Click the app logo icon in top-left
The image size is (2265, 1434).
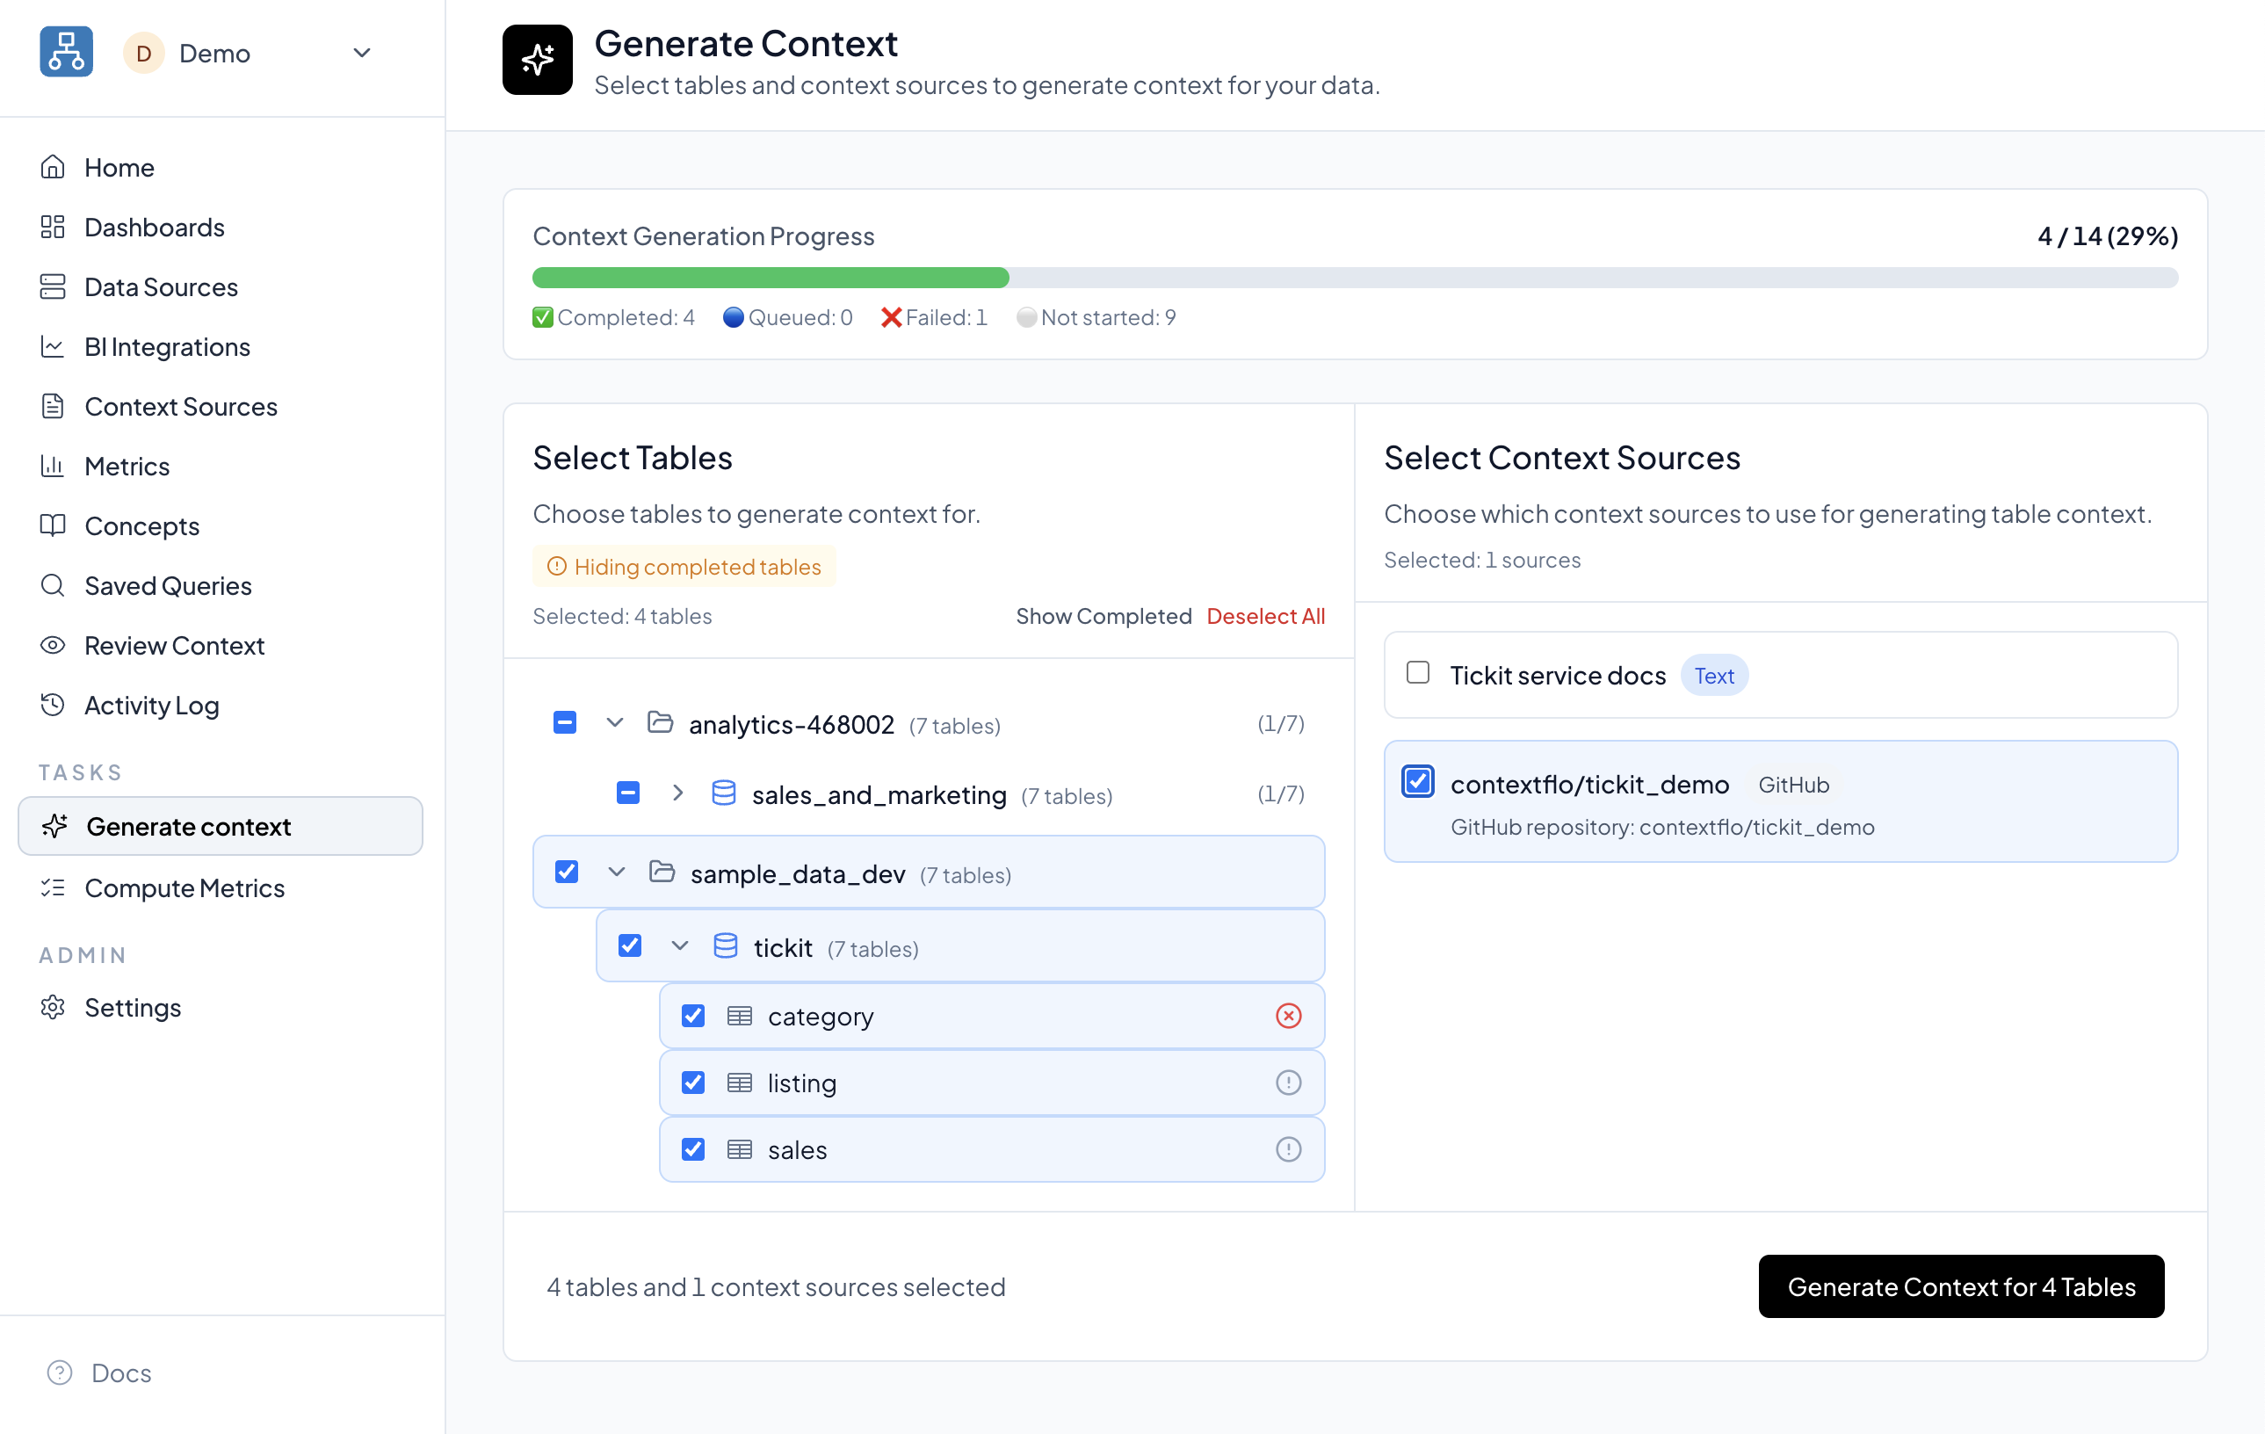tap(66, 52)
